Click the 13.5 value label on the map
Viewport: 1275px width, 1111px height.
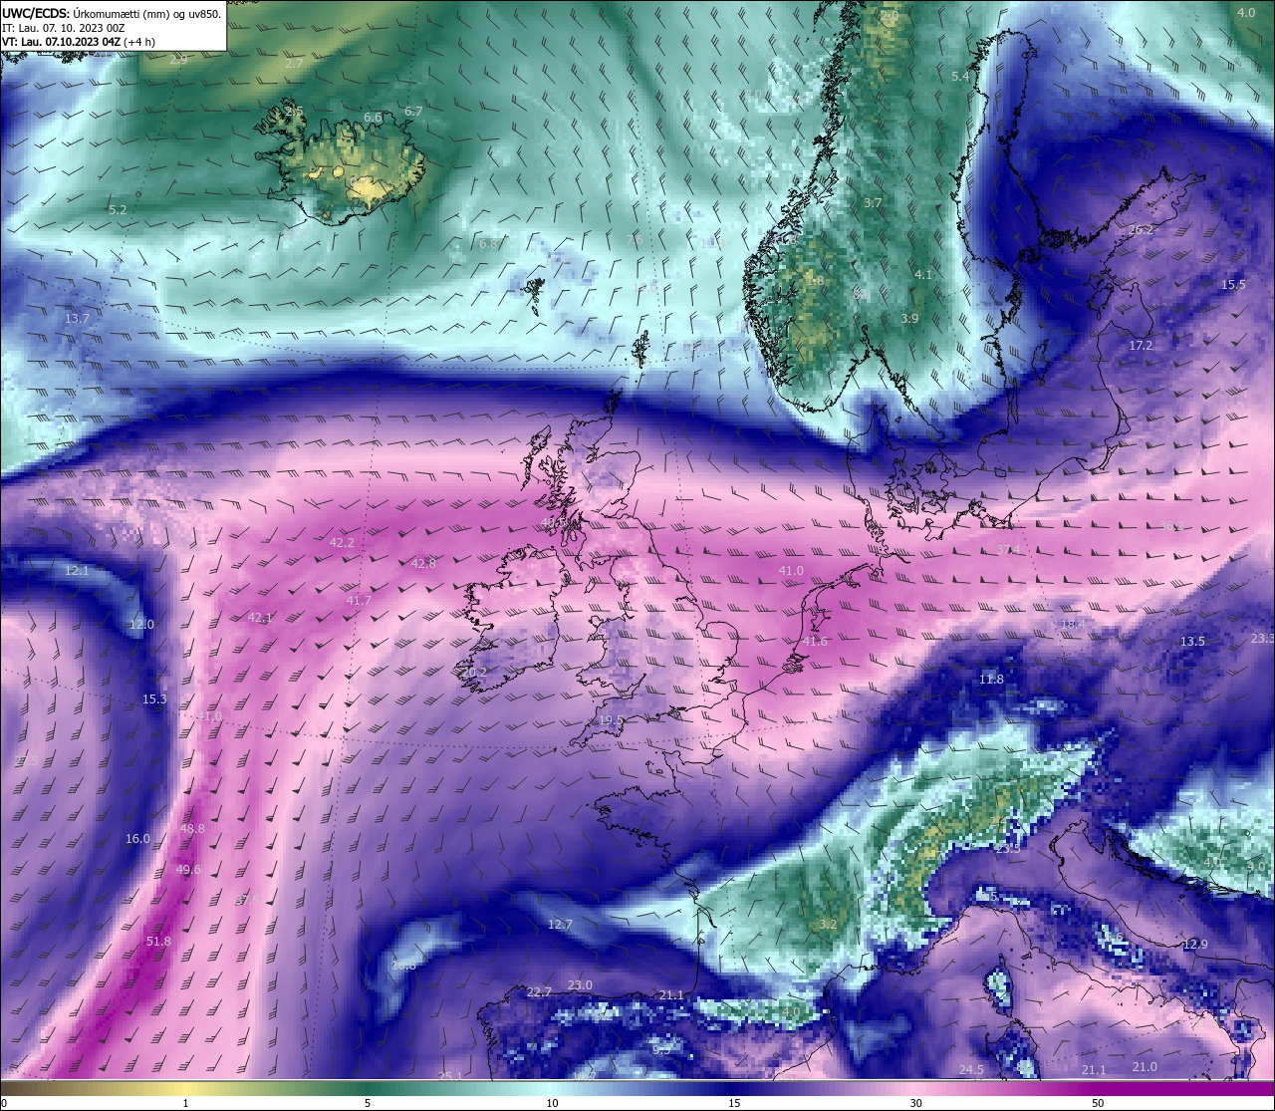click(1192, 641)
